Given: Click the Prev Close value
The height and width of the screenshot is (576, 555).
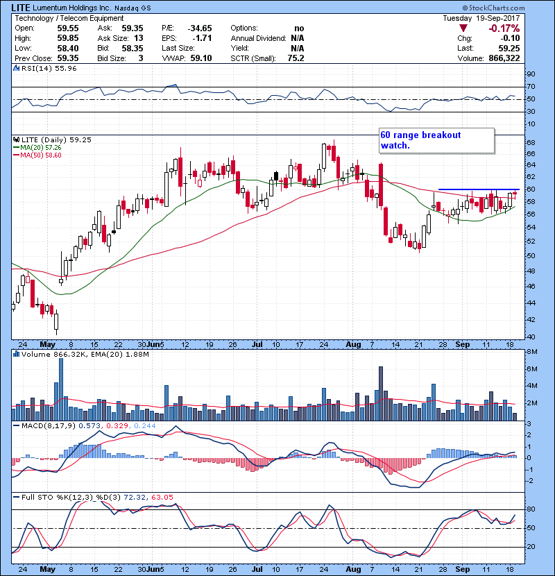Looking at the screenshot, I should coord(68,58).
